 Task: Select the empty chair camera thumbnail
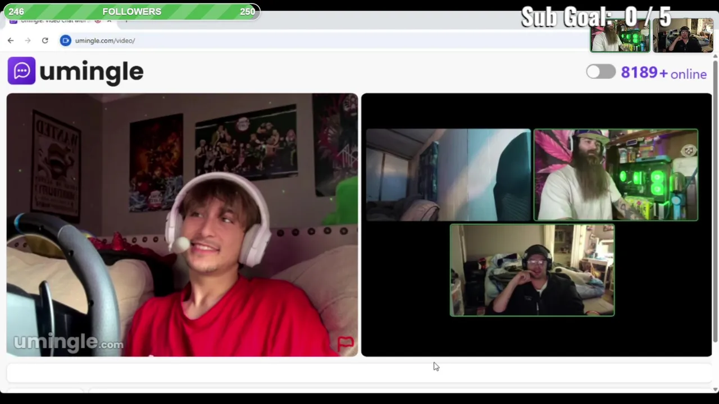448,175
